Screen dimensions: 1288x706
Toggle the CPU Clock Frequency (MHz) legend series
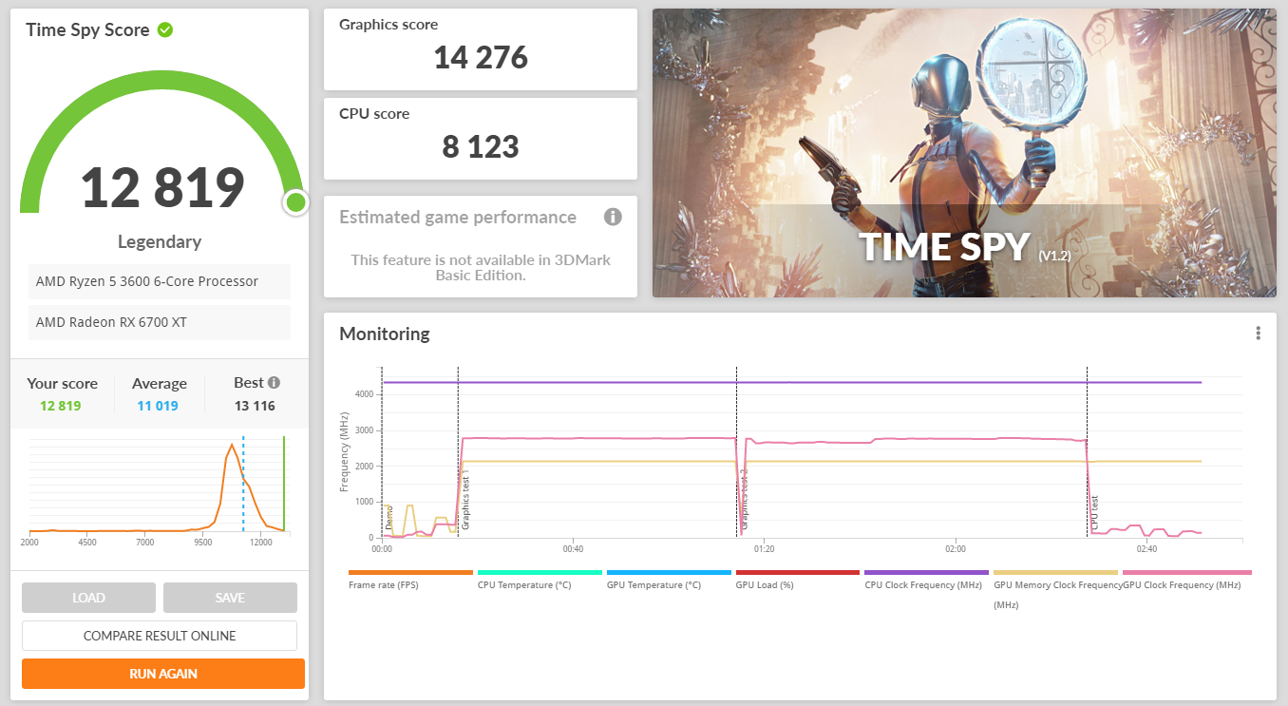click(927, 579)
